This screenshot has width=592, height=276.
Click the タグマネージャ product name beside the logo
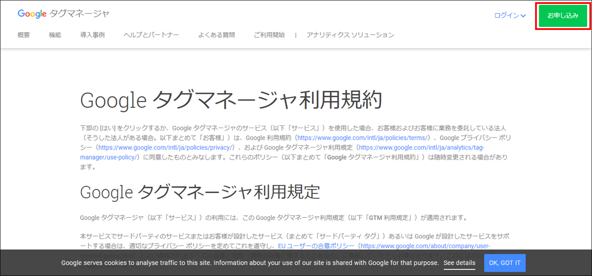coord(79,14)
